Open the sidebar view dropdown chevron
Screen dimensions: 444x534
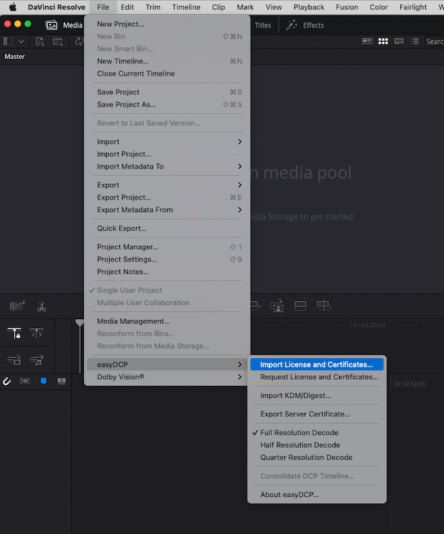[x=21, y=42]
